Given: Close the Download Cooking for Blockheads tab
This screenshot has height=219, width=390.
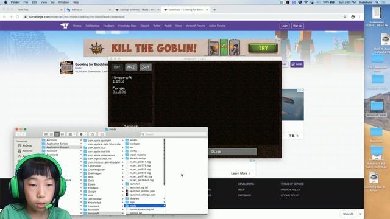Looking at the screenshot, I should 207,10.
